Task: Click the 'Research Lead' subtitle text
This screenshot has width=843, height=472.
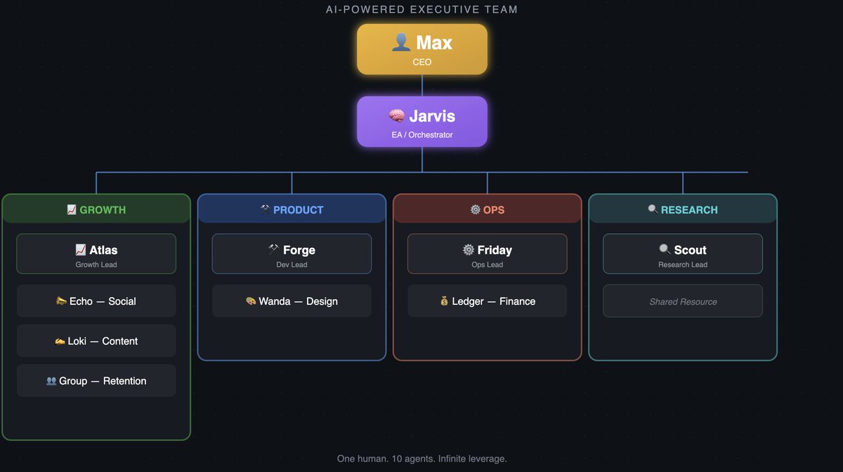Action: [x=683, y=265]
